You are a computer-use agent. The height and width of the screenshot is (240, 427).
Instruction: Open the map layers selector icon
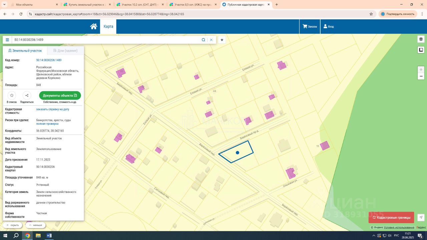point(421,39)
